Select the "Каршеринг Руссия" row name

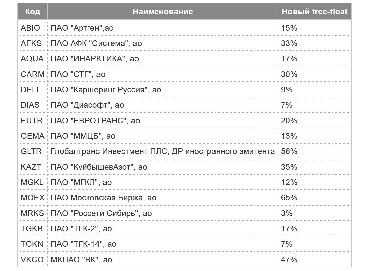click(106, 90)
